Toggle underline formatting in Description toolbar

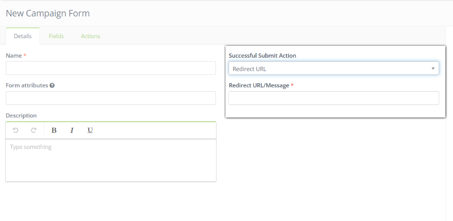click(90, 130)
